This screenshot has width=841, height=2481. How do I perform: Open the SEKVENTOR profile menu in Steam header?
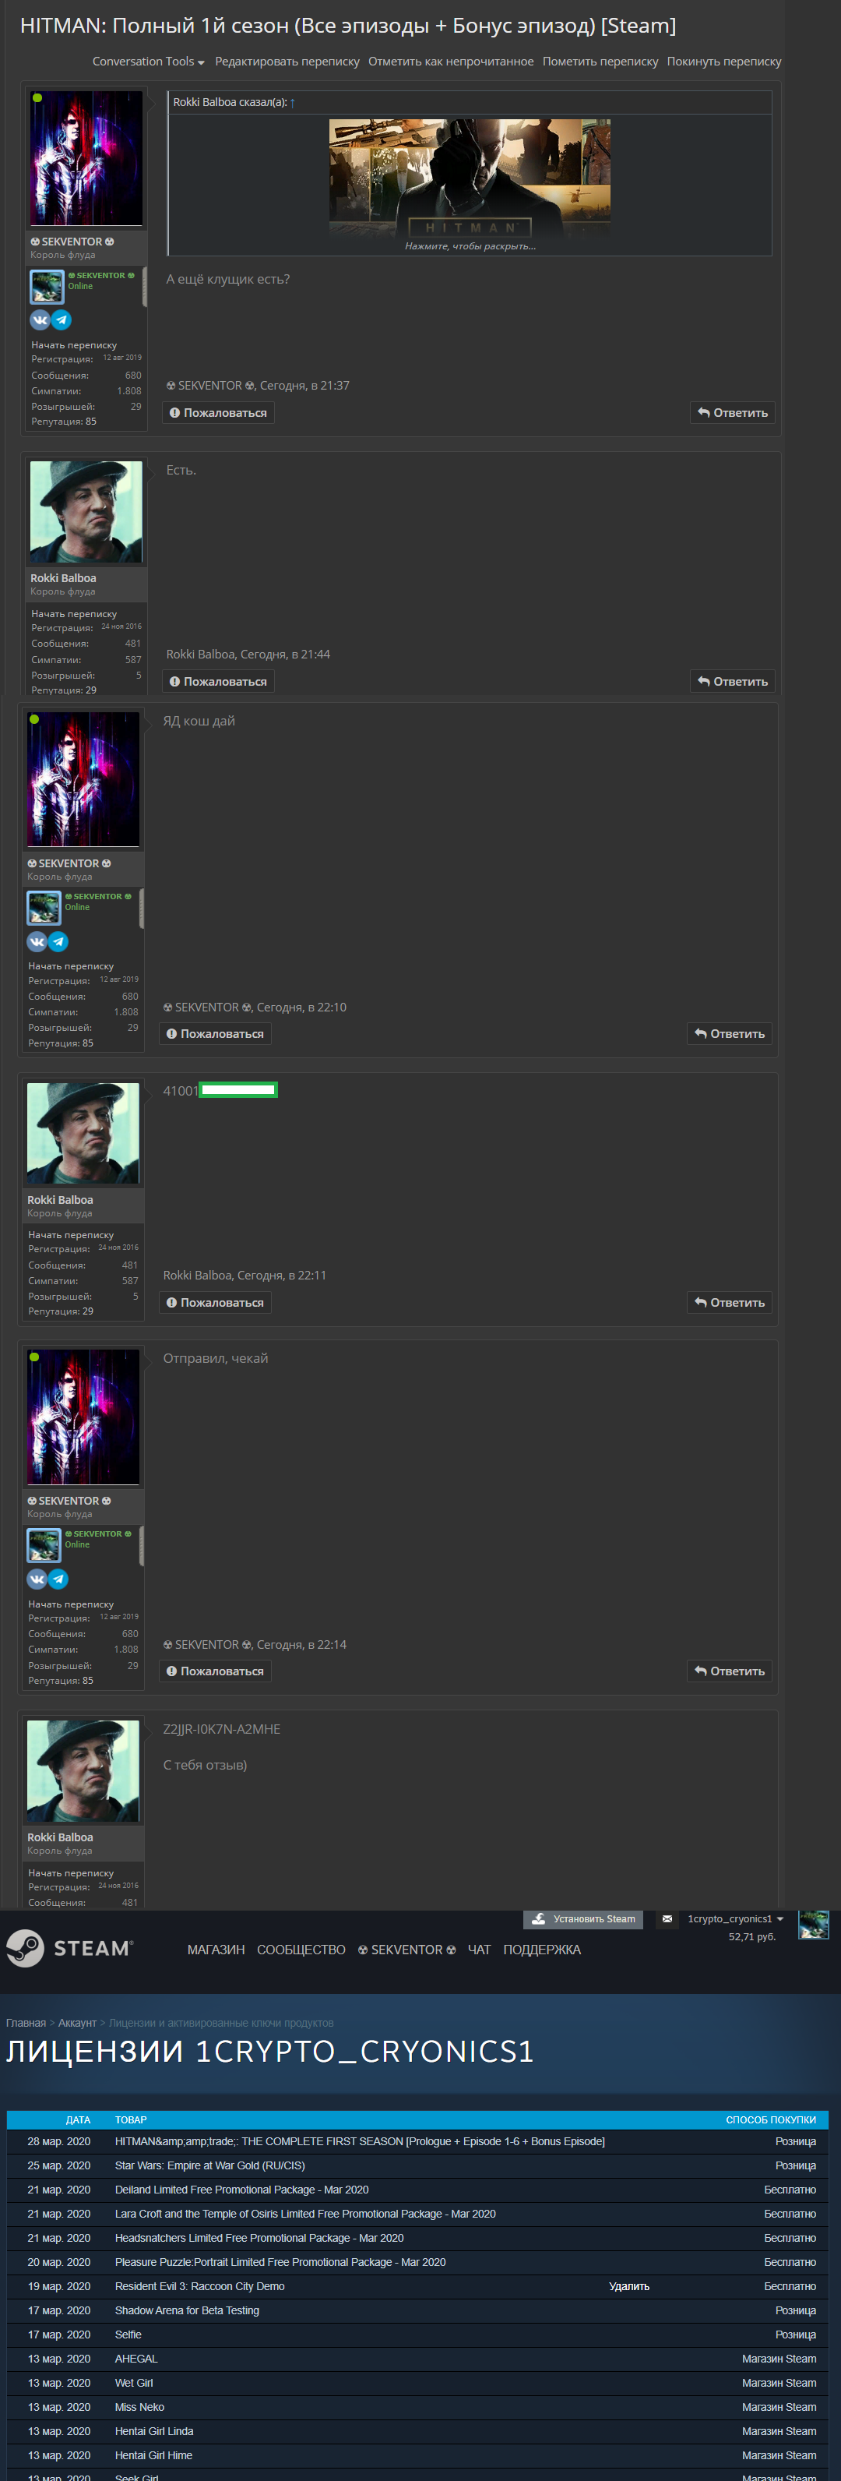407,1950
